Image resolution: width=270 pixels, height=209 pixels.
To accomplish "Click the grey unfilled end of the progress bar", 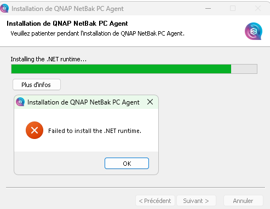I will click(244, 69).
